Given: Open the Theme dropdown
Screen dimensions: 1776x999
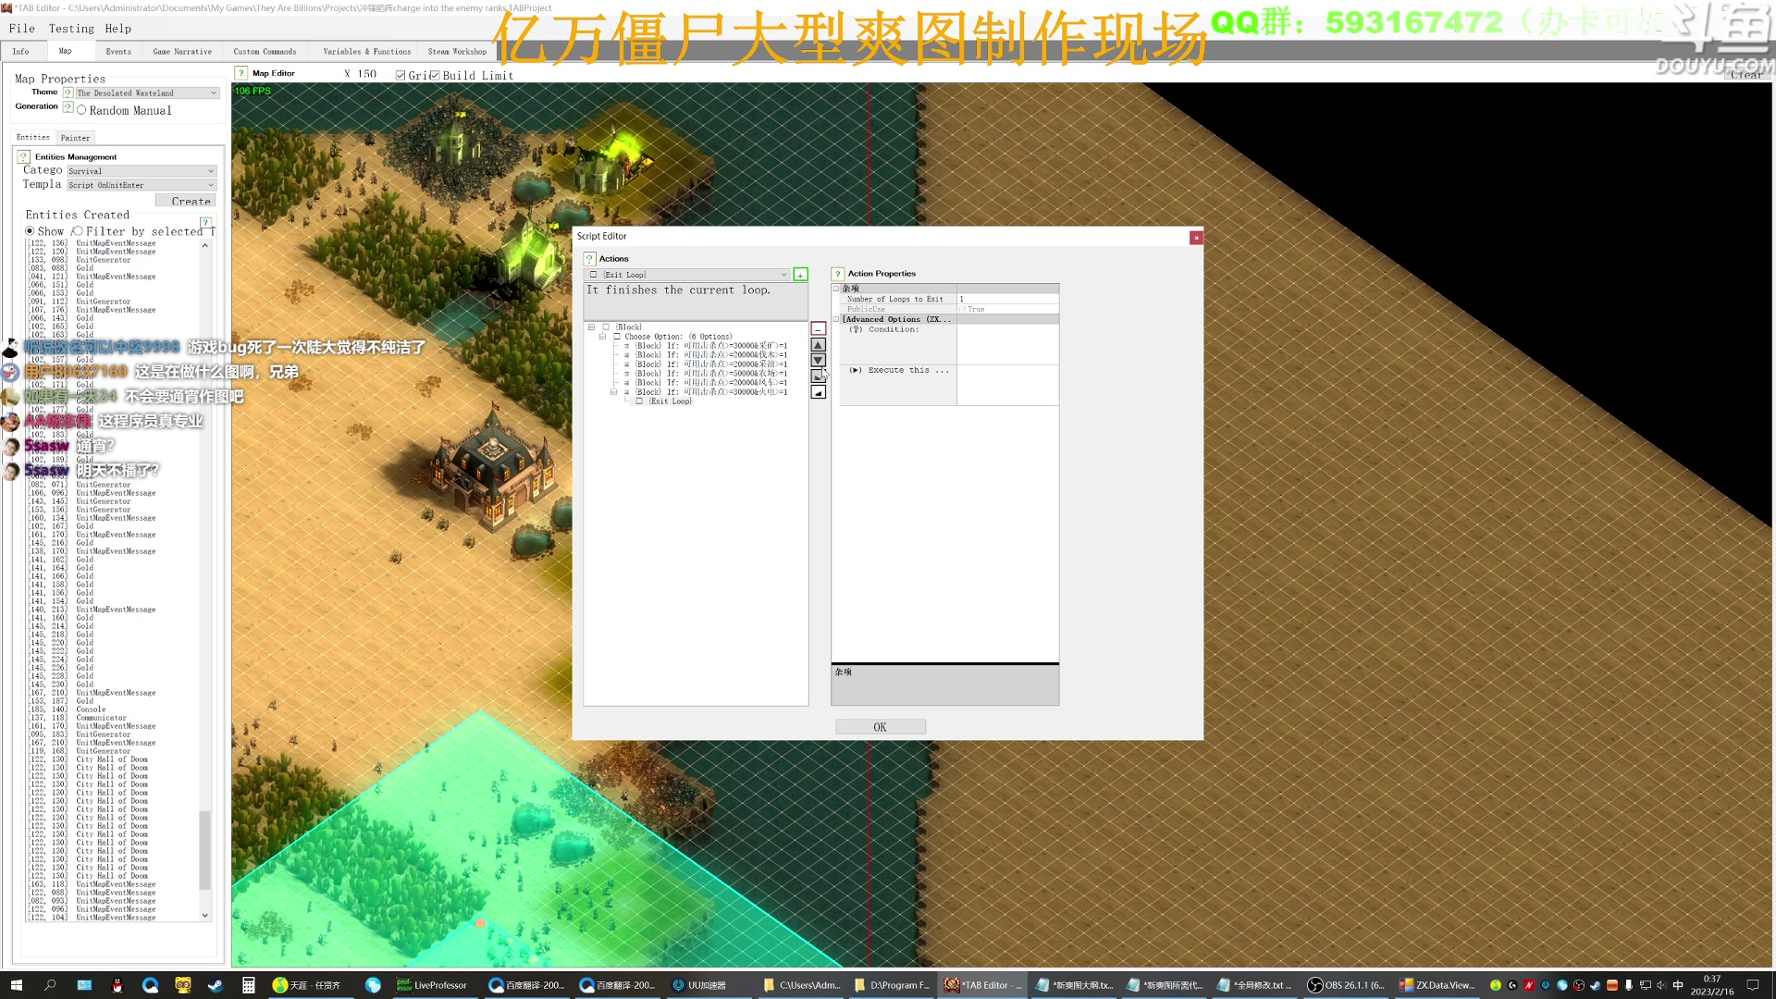Looking at the screenshot, I should [147, 93].
